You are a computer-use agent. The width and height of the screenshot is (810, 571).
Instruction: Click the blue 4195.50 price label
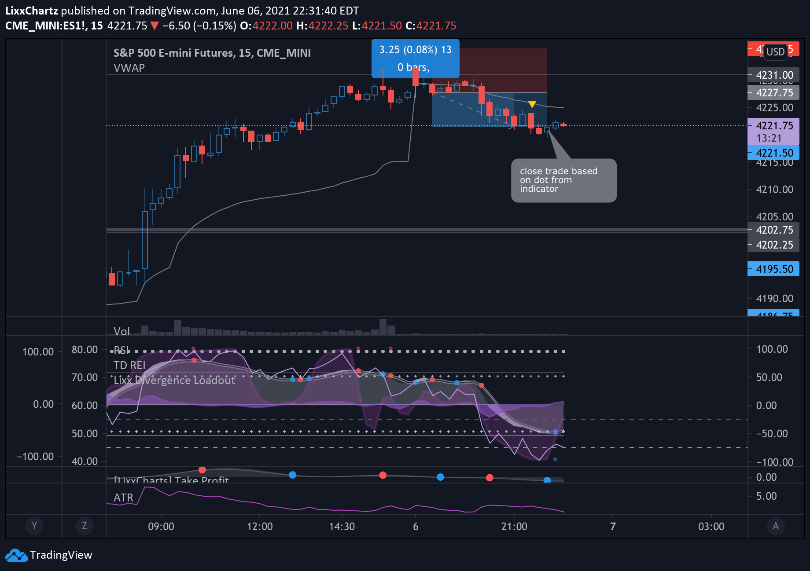click(773, 269)
